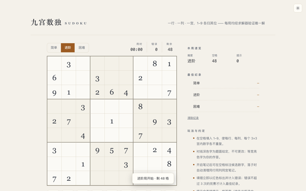Click the 九宫数独 title heading
Image resolution: width=306 pixels, height=191 pixels.
[46, 22]
